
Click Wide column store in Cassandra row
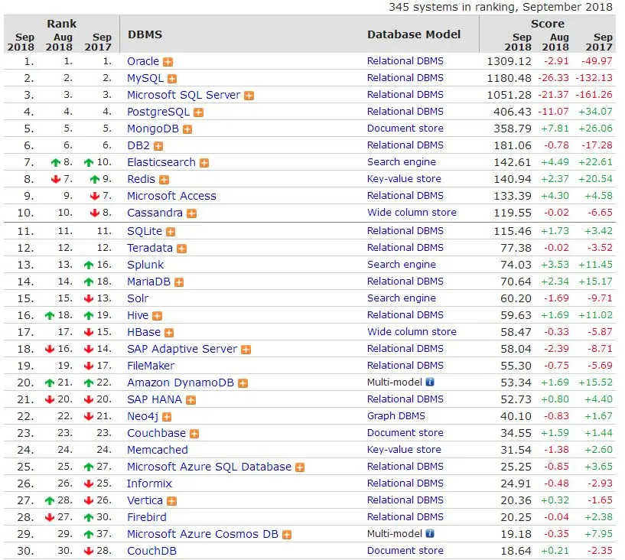tap(412, 213)
